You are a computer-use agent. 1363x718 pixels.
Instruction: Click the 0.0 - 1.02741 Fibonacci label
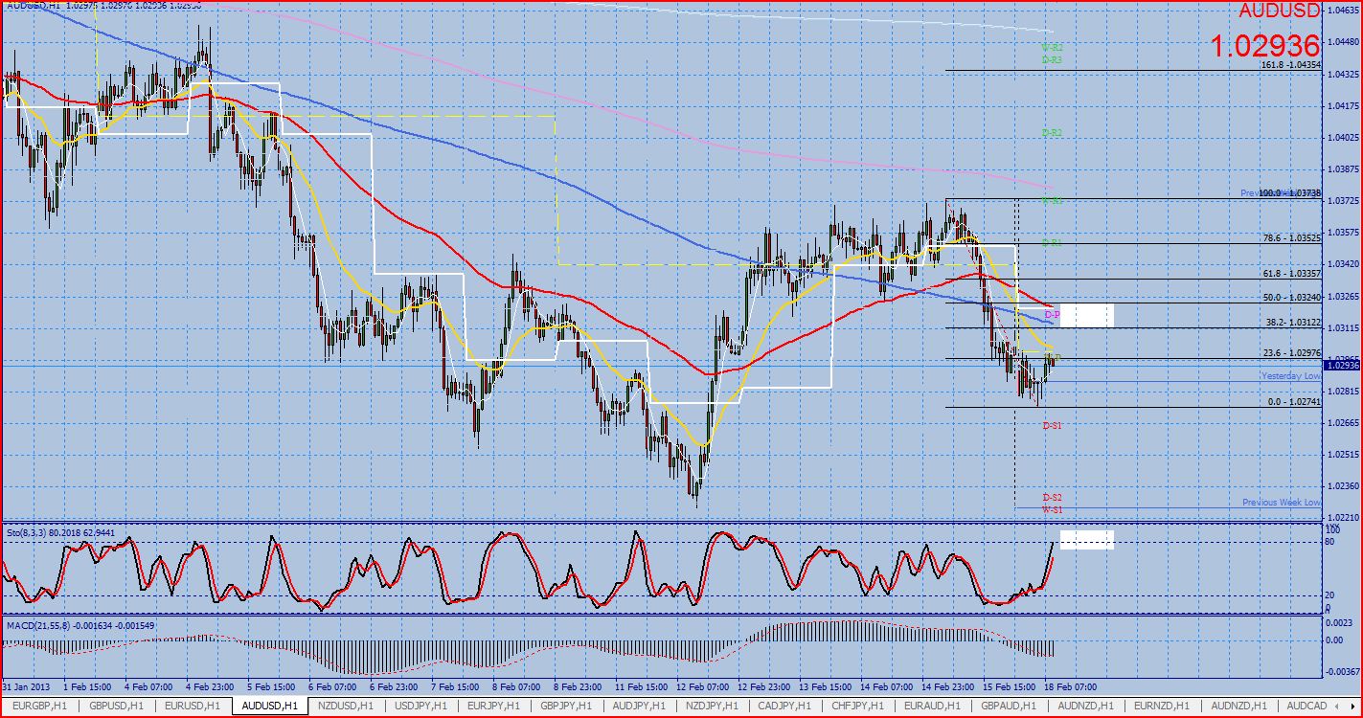click(x=1295, y=402)
